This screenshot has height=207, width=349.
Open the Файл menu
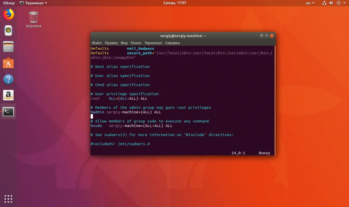[x=96, y=43]
